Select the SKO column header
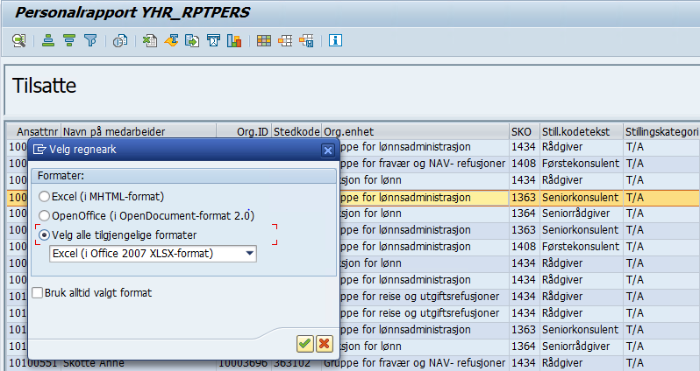 click(x=525, y=132)
